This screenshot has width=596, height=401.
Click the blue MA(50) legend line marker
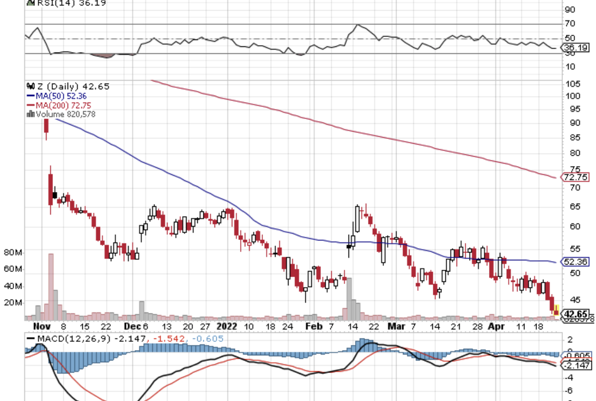coord(30,95)
